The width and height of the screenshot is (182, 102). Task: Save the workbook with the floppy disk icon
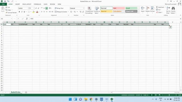point(5,1)
